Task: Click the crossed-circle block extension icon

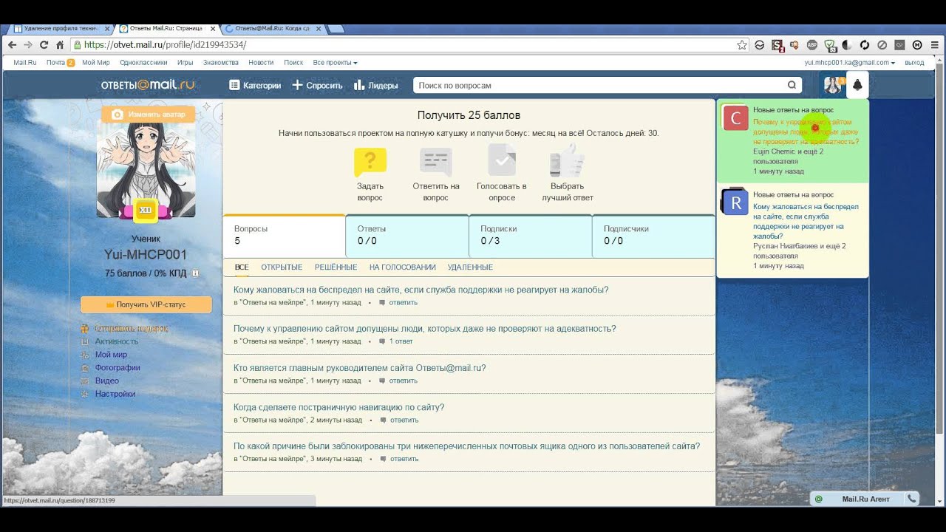Action: pyautogui.click(x=882, y=45)
